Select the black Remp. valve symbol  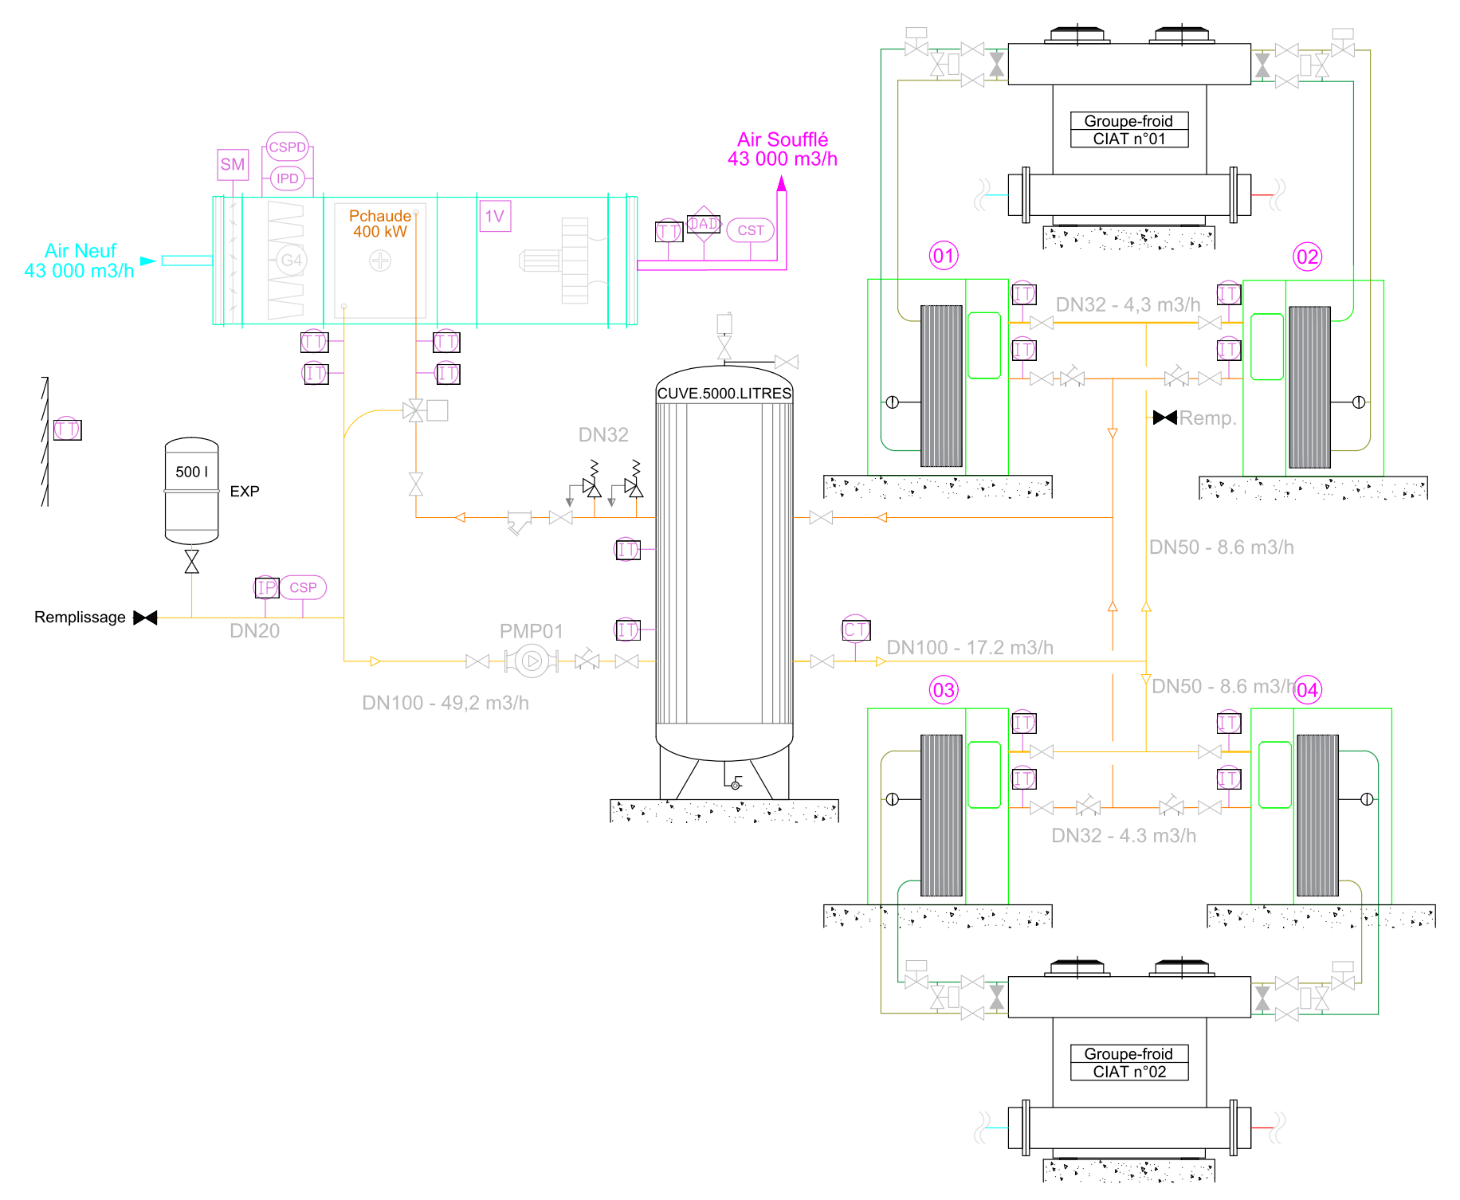click(x=1165, y=418)
